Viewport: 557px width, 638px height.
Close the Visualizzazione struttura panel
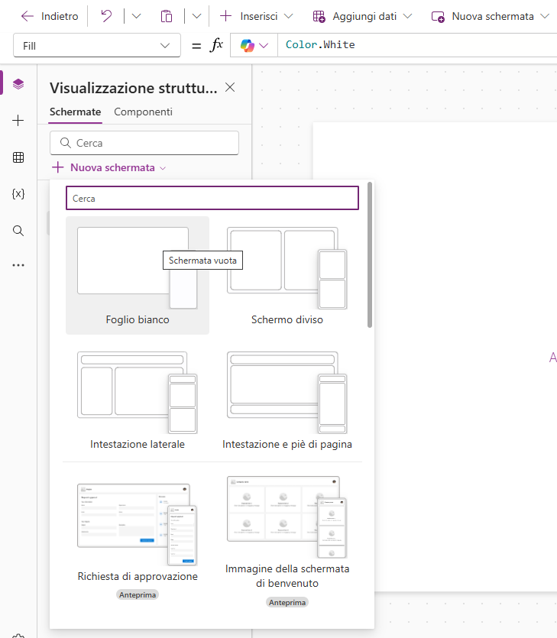click(230, 87)
